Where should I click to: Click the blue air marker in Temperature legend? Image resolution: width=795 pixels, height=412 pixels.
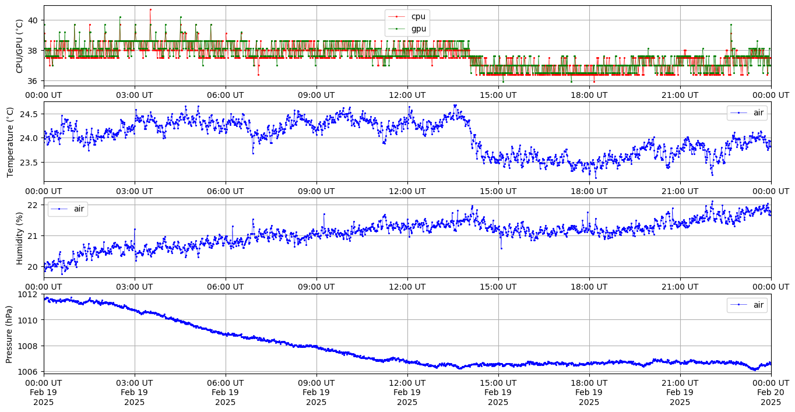pos(739,113)
